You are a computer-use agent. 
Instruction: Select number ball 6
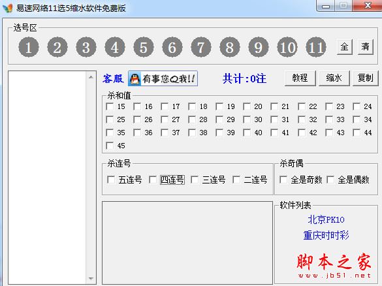coord(172,47)
